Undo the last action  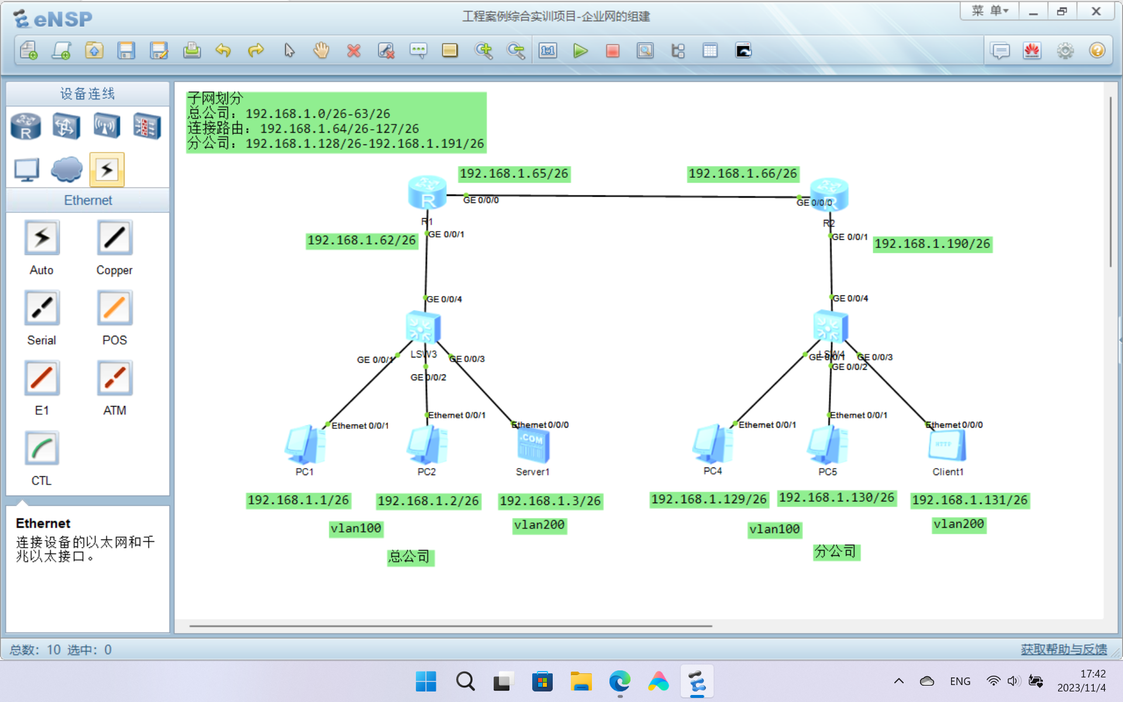[x=223, y=51]
